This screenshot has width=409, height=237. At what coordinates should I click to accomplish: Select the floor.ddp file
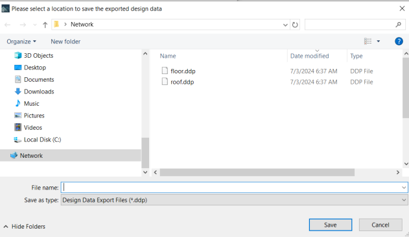tap(183, 71)
